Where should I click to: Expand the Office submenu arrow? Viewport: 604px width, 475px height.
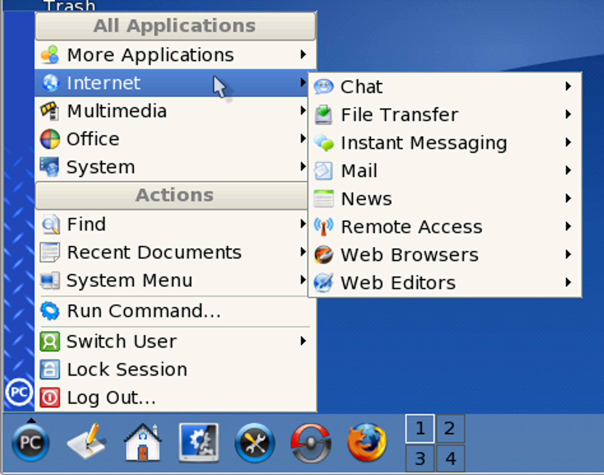click(x=303, y=139)
